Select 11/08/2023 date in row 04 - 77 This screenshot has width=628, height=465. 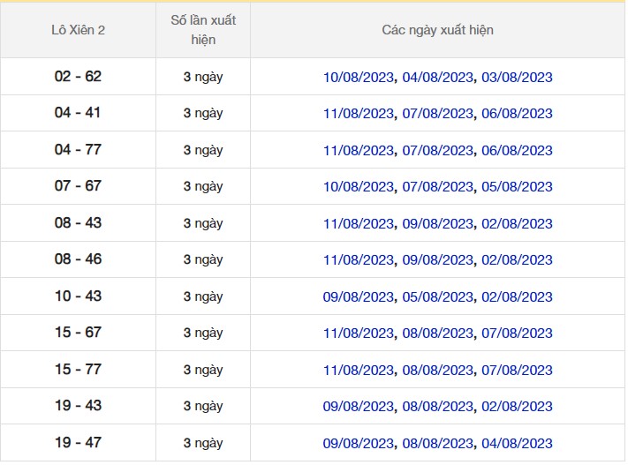point(359,150)
